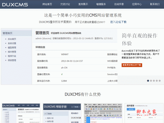Select the first carousel dot indicator
Viewport: 164px width, 123px height.
148,81
